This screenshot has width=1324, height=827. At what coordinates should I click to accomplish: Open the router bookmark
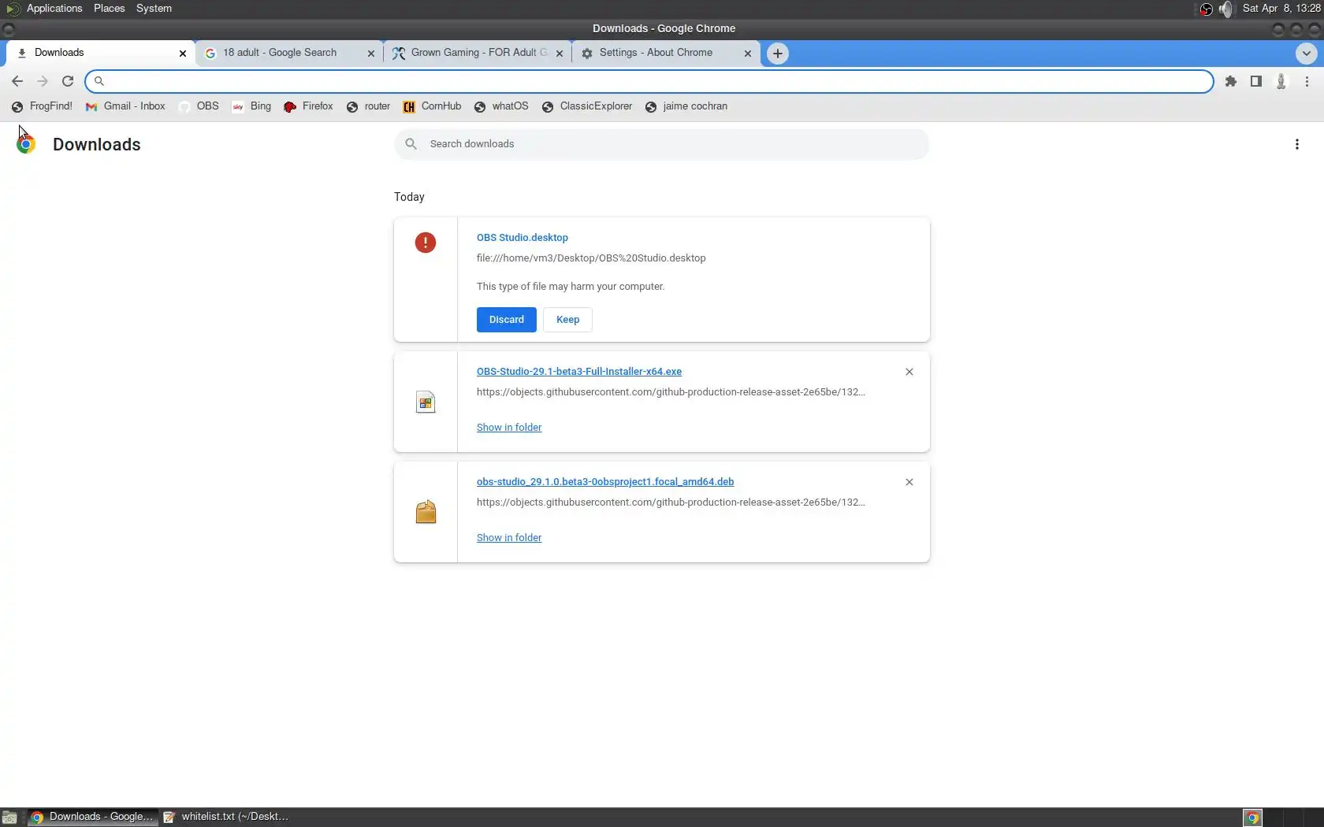point(368,106)
